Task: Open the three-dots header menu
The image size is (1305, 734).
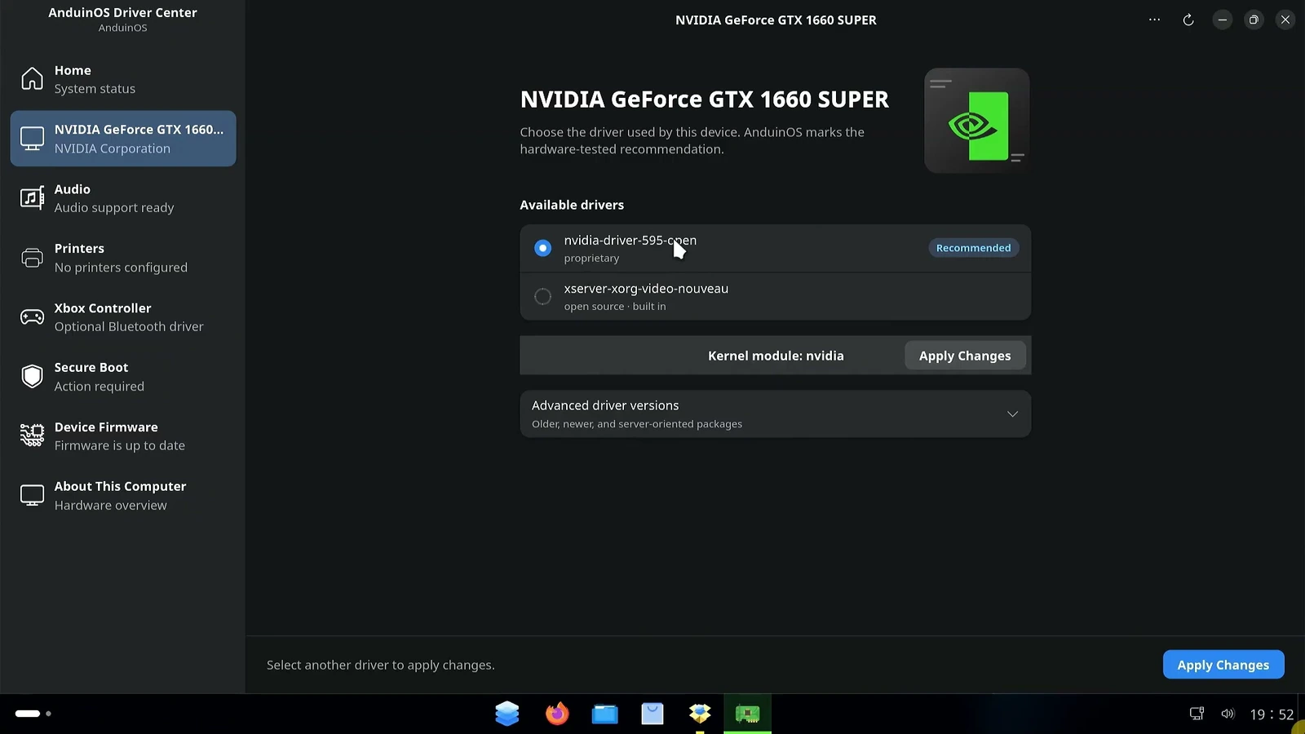Action: 1154,20
